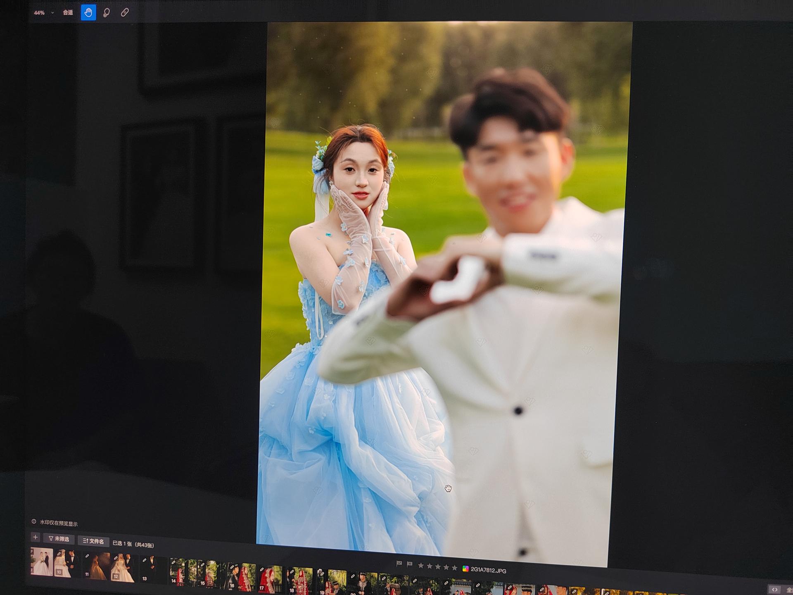The image size is (793, 595).
Task: Rate the photo four stars
Action: 446,567
